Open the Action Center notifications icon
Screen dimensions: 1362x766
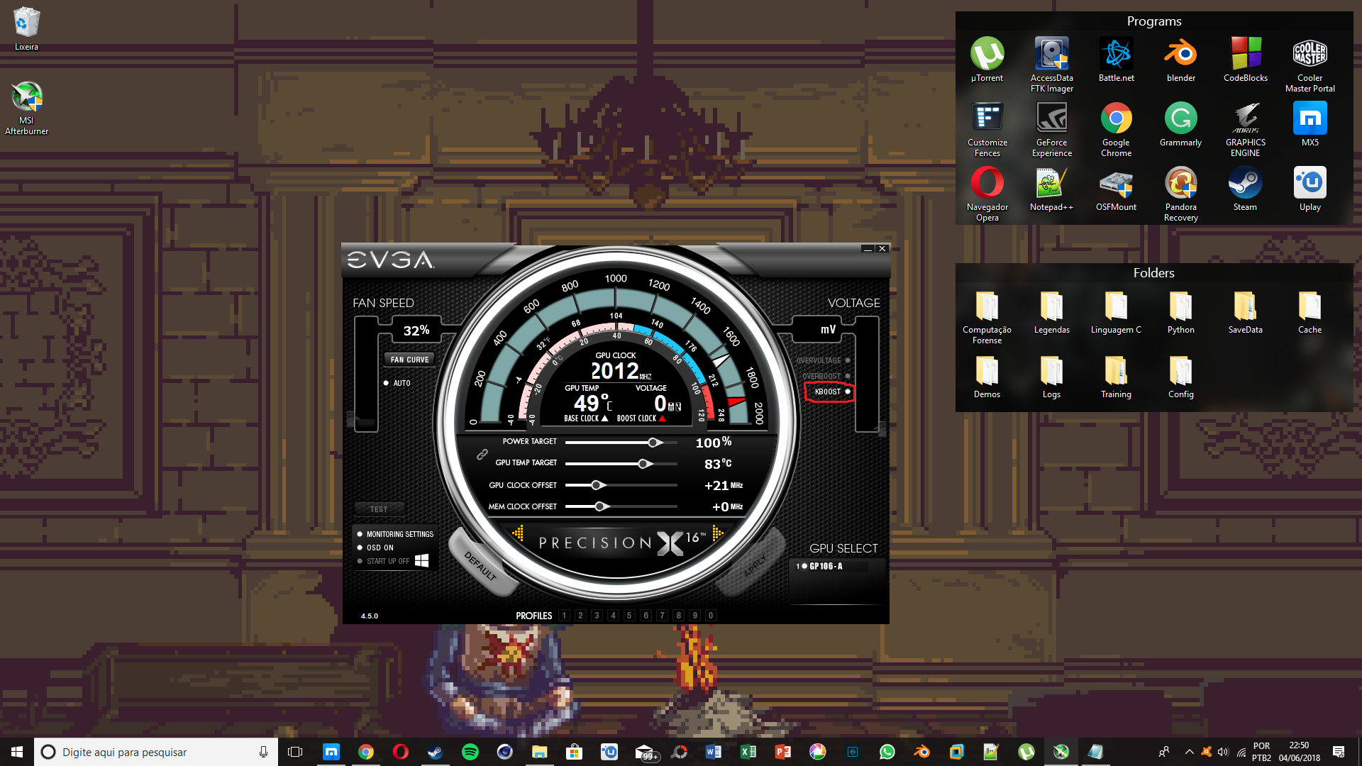click(1339, 752)
